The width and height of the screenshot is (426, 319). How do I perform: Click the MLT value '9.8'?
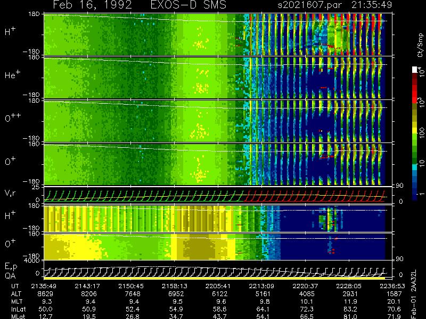pyautogui.click(x=265, y=301)
